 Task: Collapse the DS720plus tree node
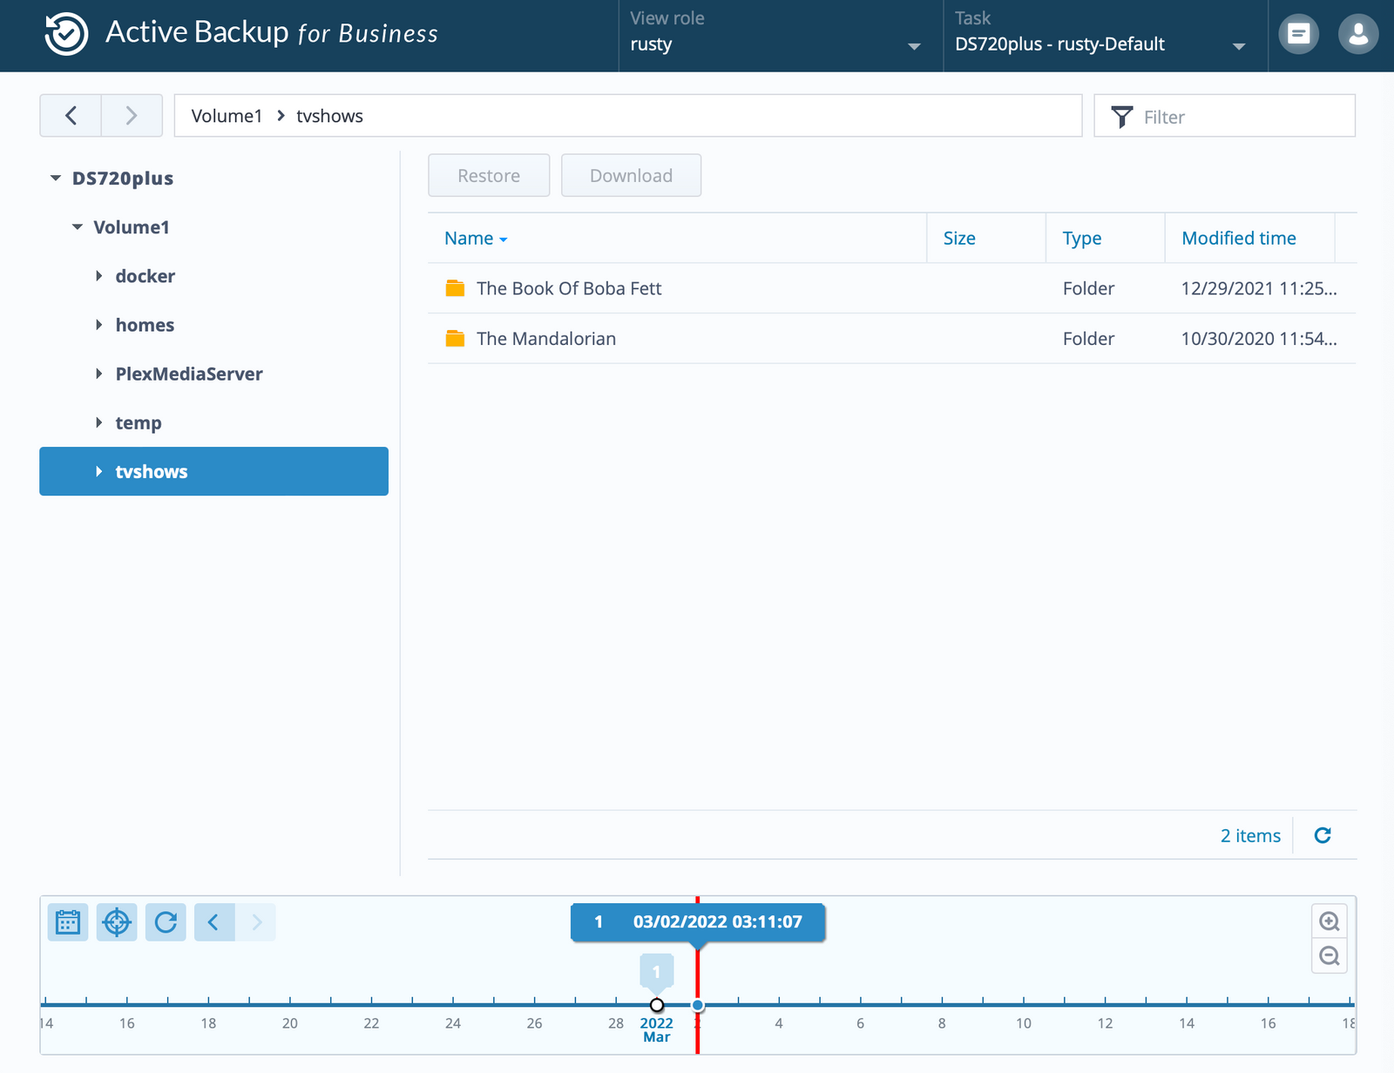[x=56, y=179]
